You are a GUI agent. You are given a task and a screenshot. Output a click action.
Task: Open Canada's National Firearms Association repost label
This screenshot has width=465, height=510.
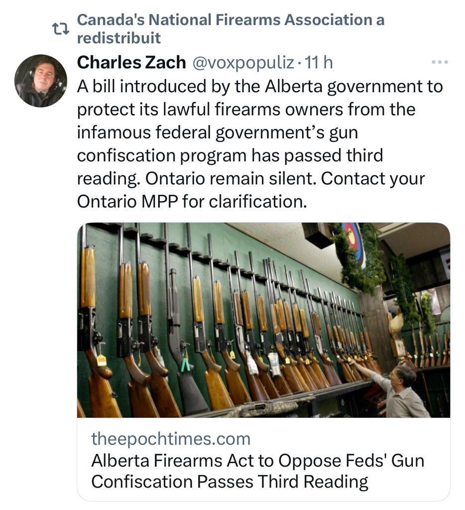coord(231,20)
